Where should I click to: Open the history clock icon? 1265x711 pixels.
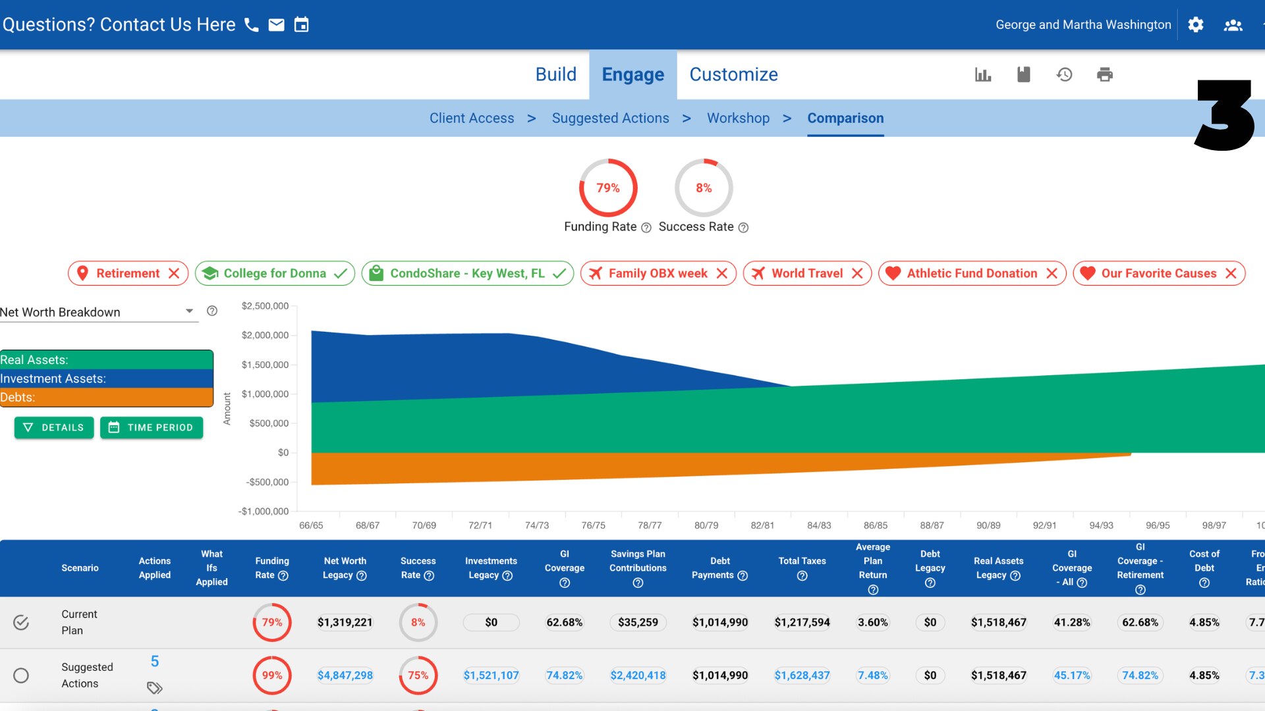coord(1064,74)
